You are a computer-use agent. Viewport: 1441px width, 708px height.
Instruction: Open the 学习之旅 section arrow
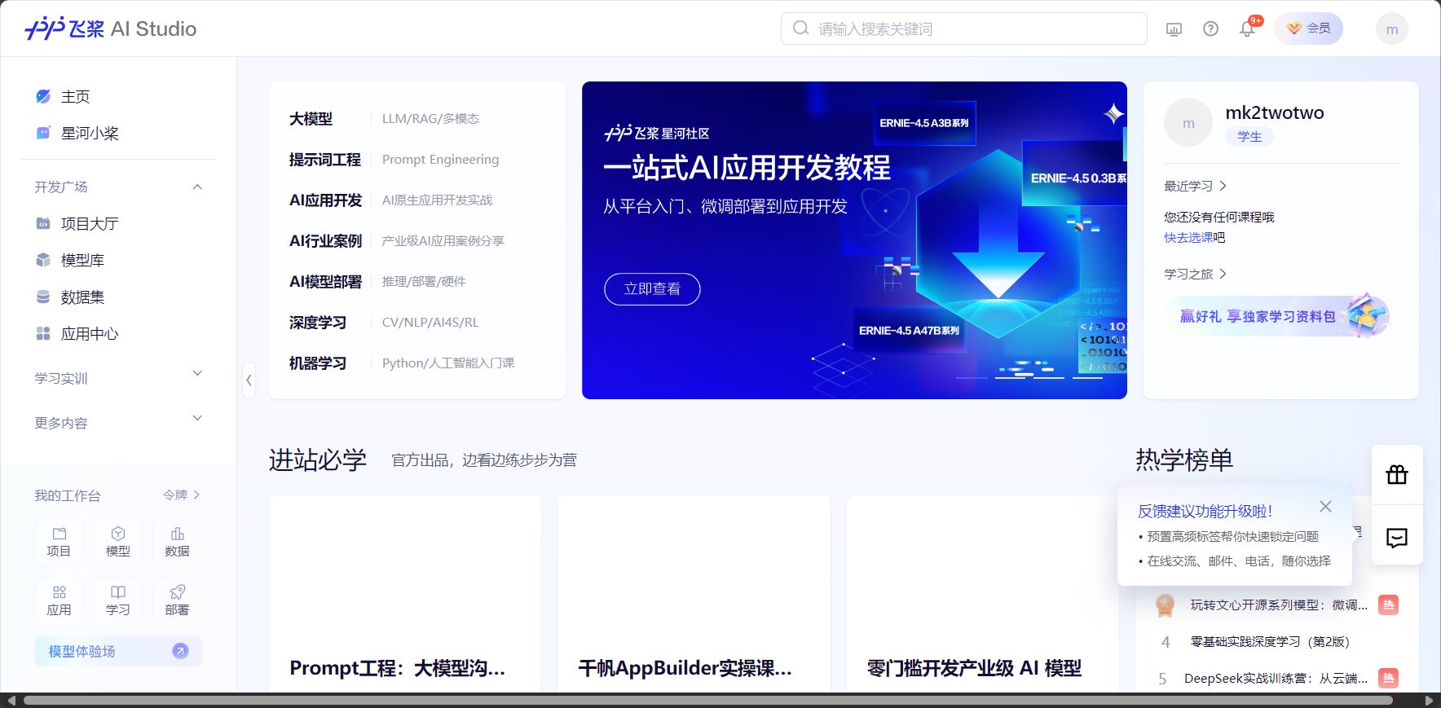[1223, 274]
